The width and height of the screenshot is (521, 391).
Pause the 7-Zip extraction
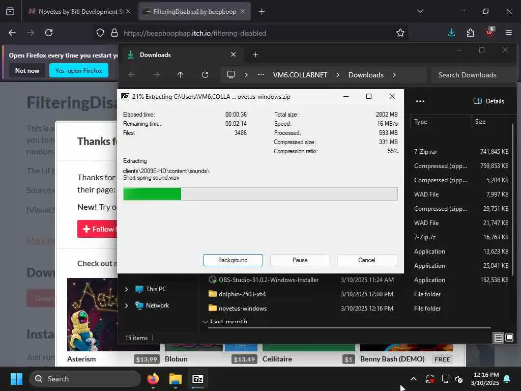coord(300,260)
